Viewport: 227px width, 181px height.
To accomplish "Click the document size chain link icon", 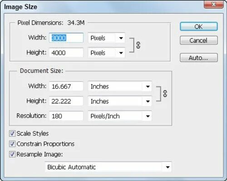I will pos(165,94).
